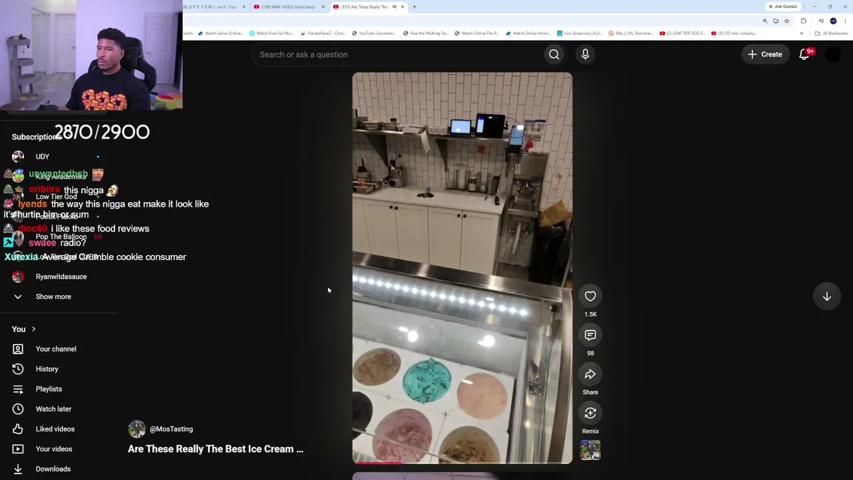Remix this Short
The width and height of the screenshot is (853, 480).
(590, 413)
